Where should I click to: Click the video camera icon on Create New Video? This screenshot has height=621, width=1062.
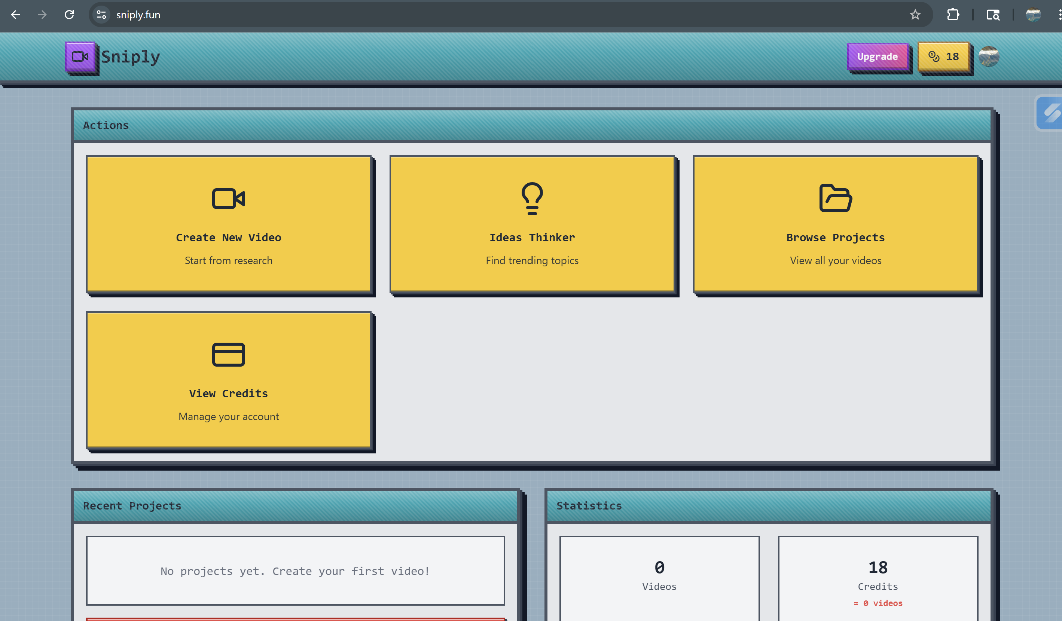[228, 198]
